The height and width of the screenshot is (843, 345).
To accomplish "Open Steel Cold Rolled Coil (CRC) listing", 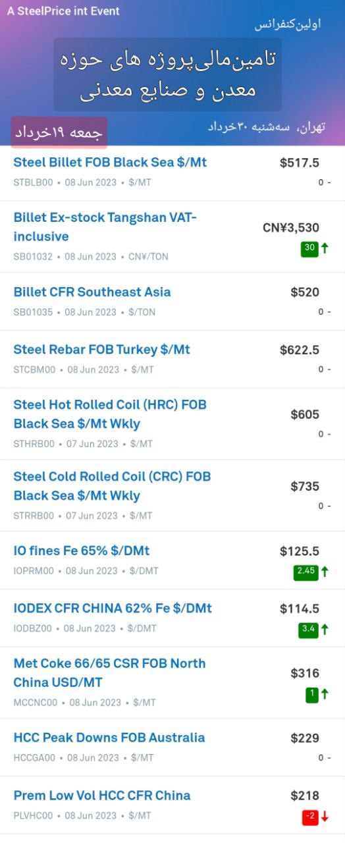I will [x=172, y=495].
